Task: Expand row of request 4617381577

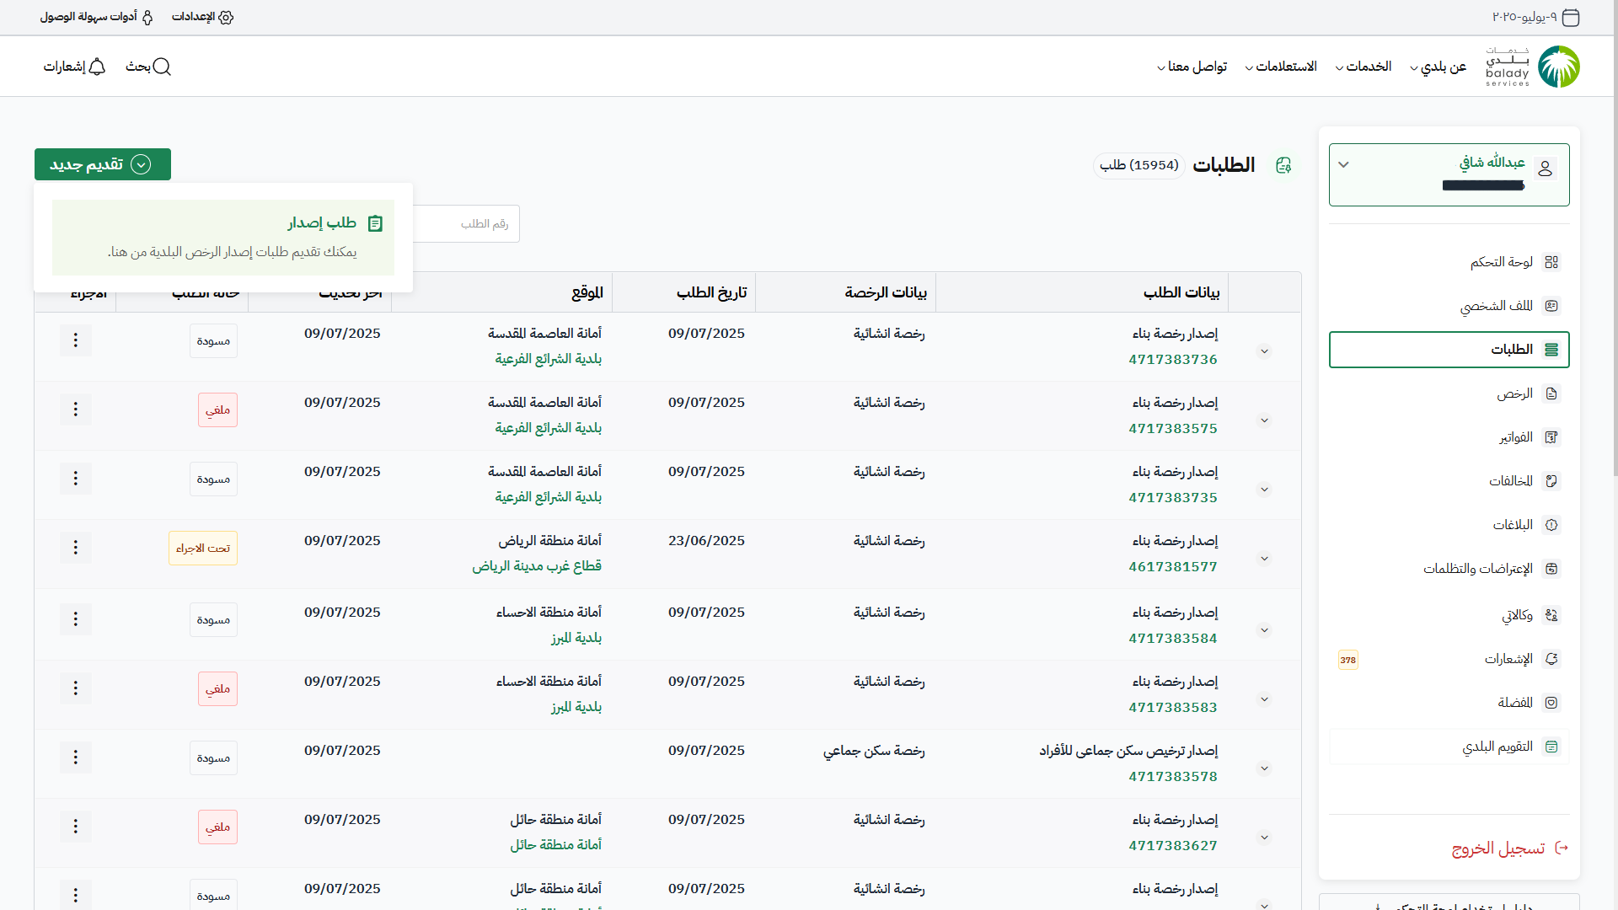Action: [1264, 559]
